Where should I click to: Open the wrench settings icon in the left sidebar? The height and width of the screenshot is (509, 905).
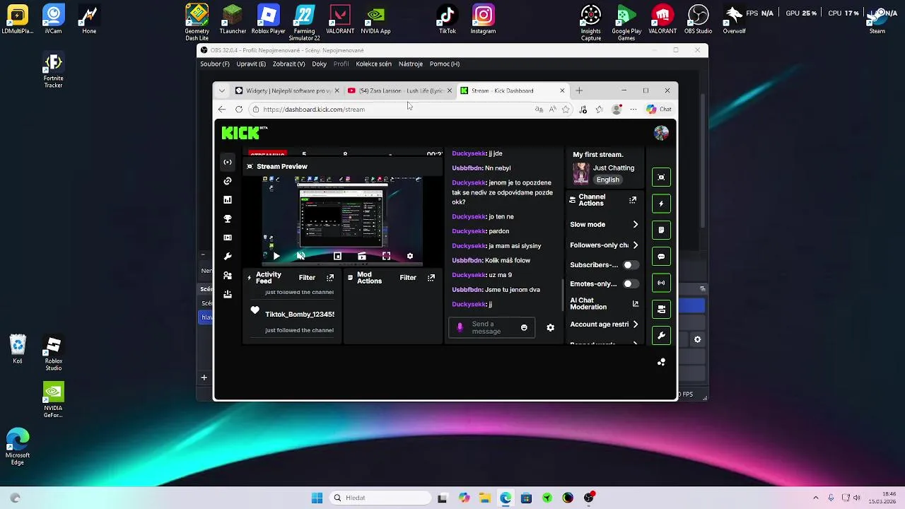(x=228, y=257)
